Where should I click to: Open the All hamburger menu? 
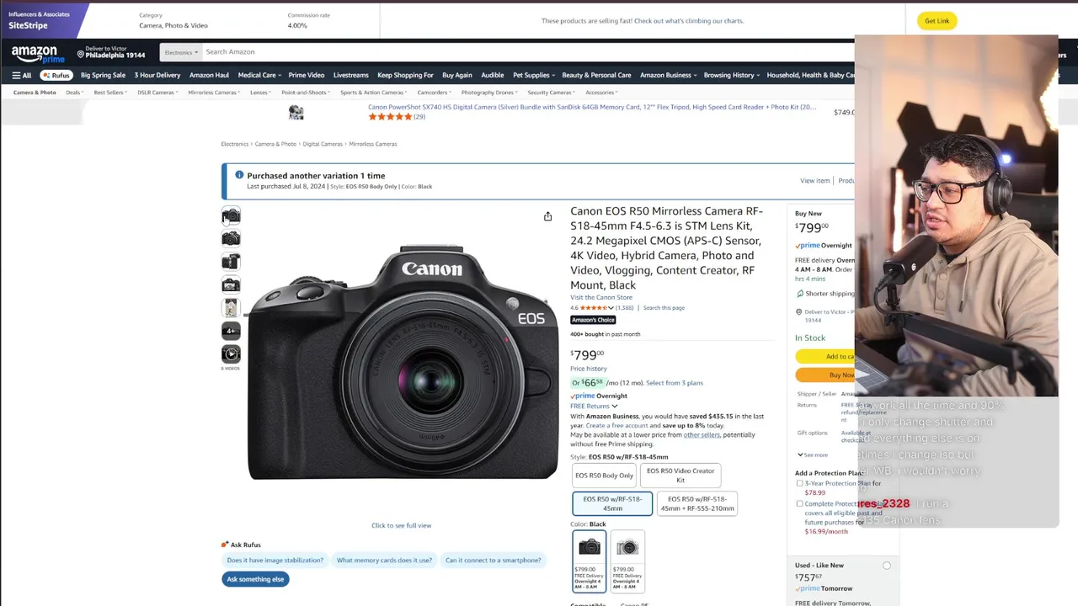[x=22, y=75]
